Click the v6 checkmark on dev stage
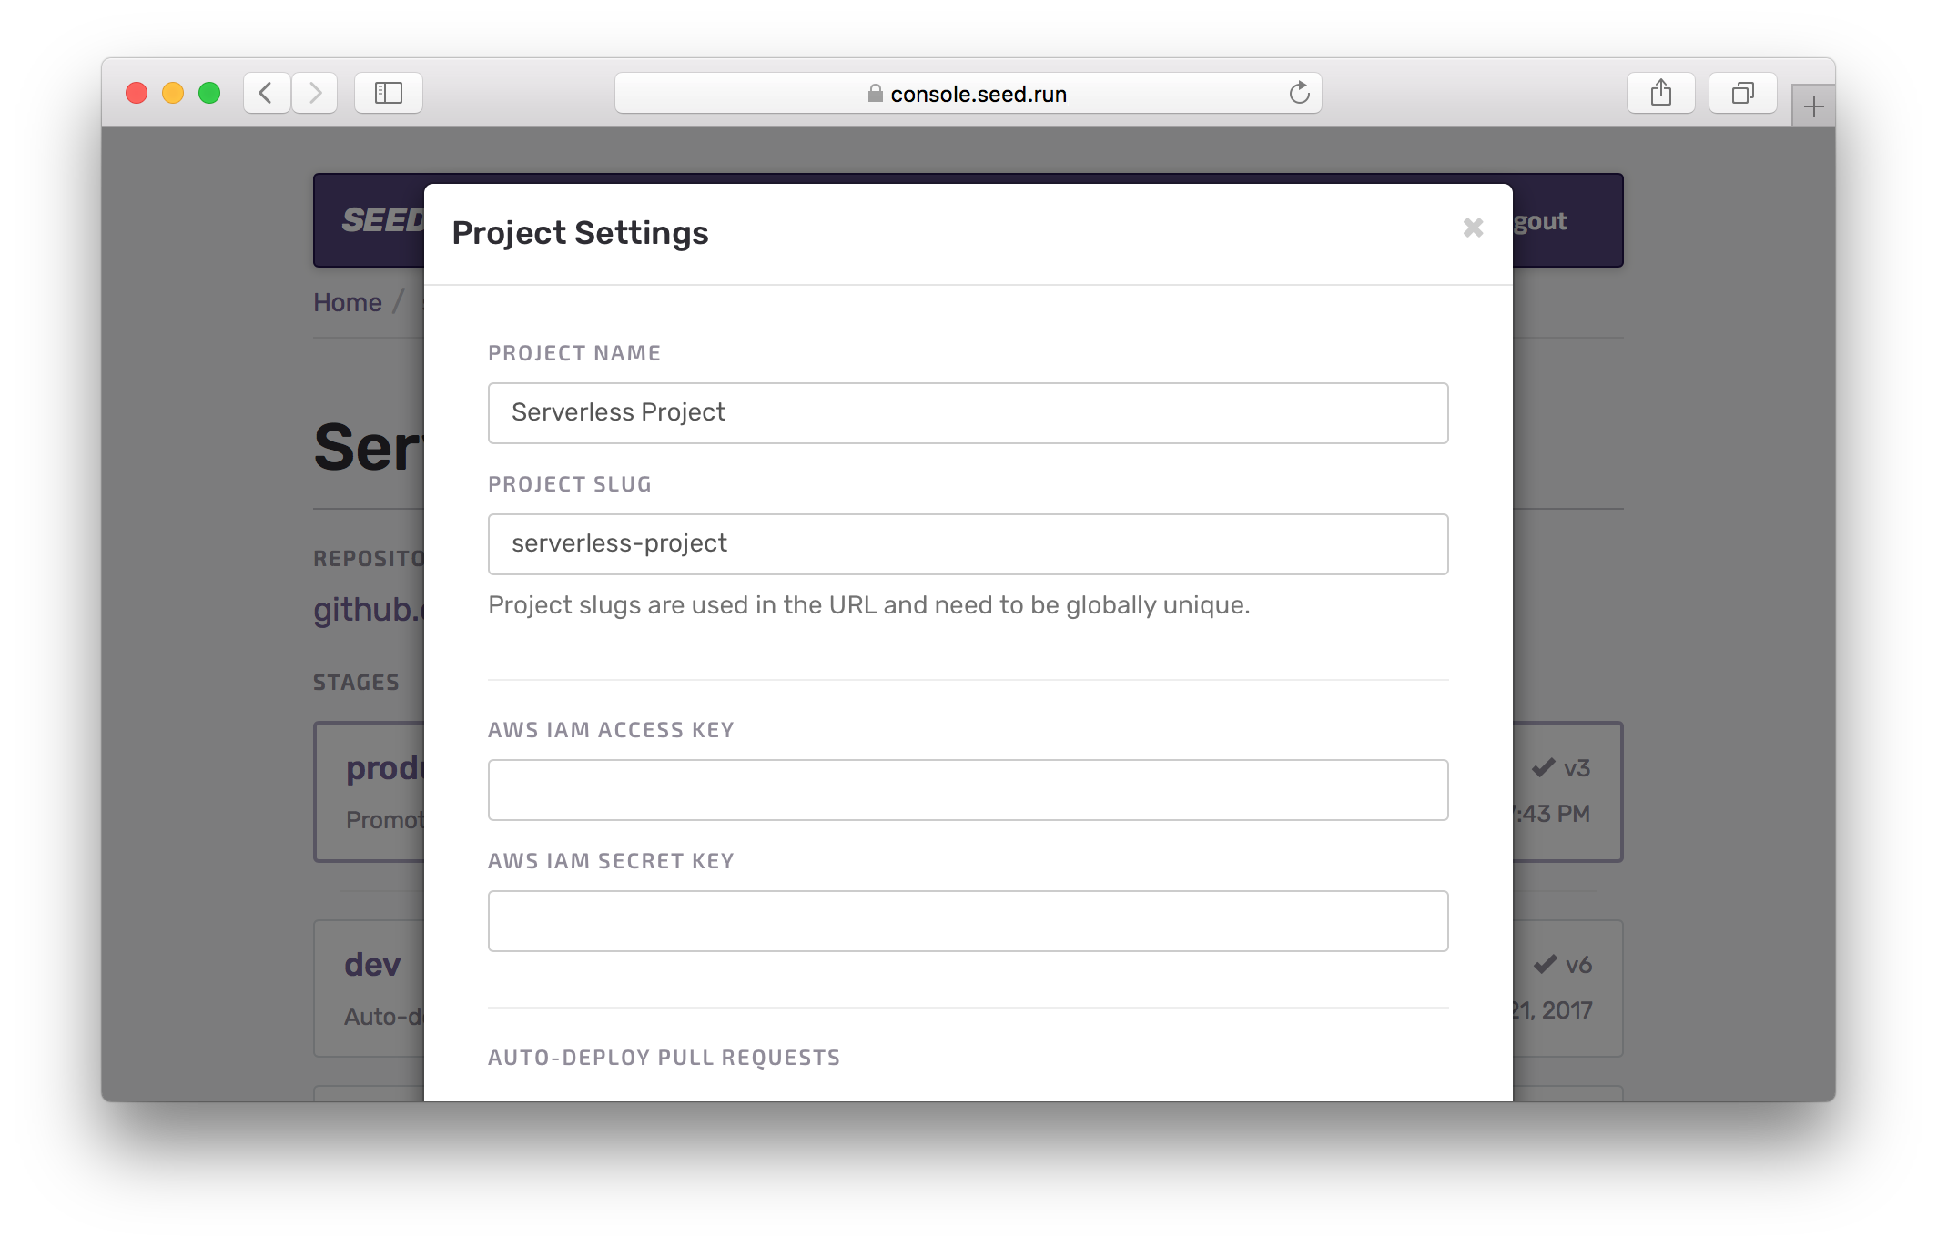This screenshot has height=1247, width=1937. [x=1546, y=965]
